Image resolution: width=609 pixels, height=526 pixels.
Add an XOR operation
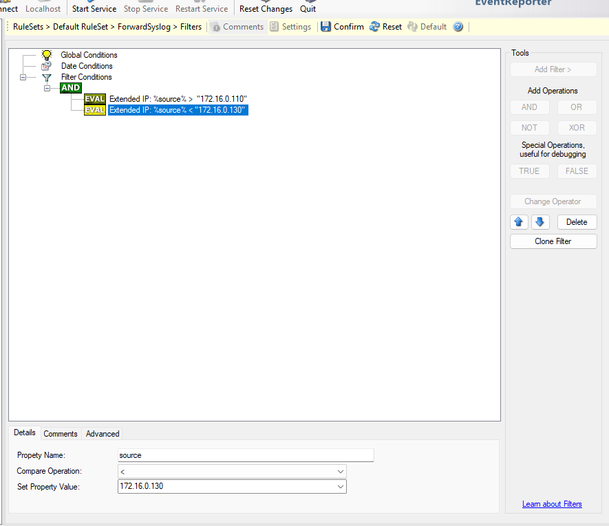577,128
